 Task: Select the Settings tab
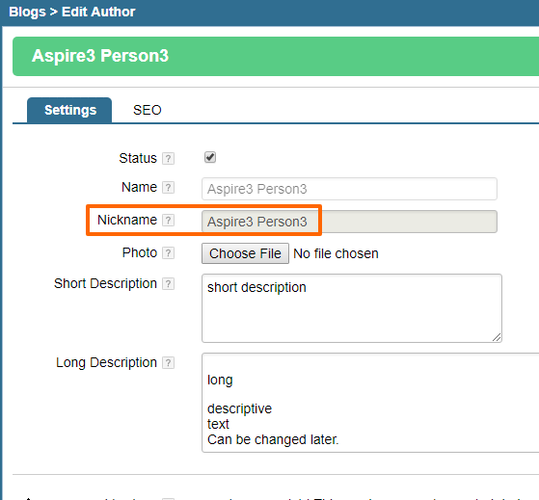pos(69,110)
